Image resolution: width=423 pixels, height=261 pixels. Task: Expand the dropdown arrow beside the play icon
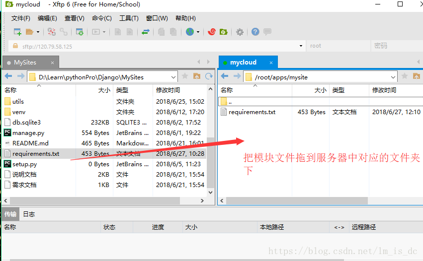coord(104,32)
